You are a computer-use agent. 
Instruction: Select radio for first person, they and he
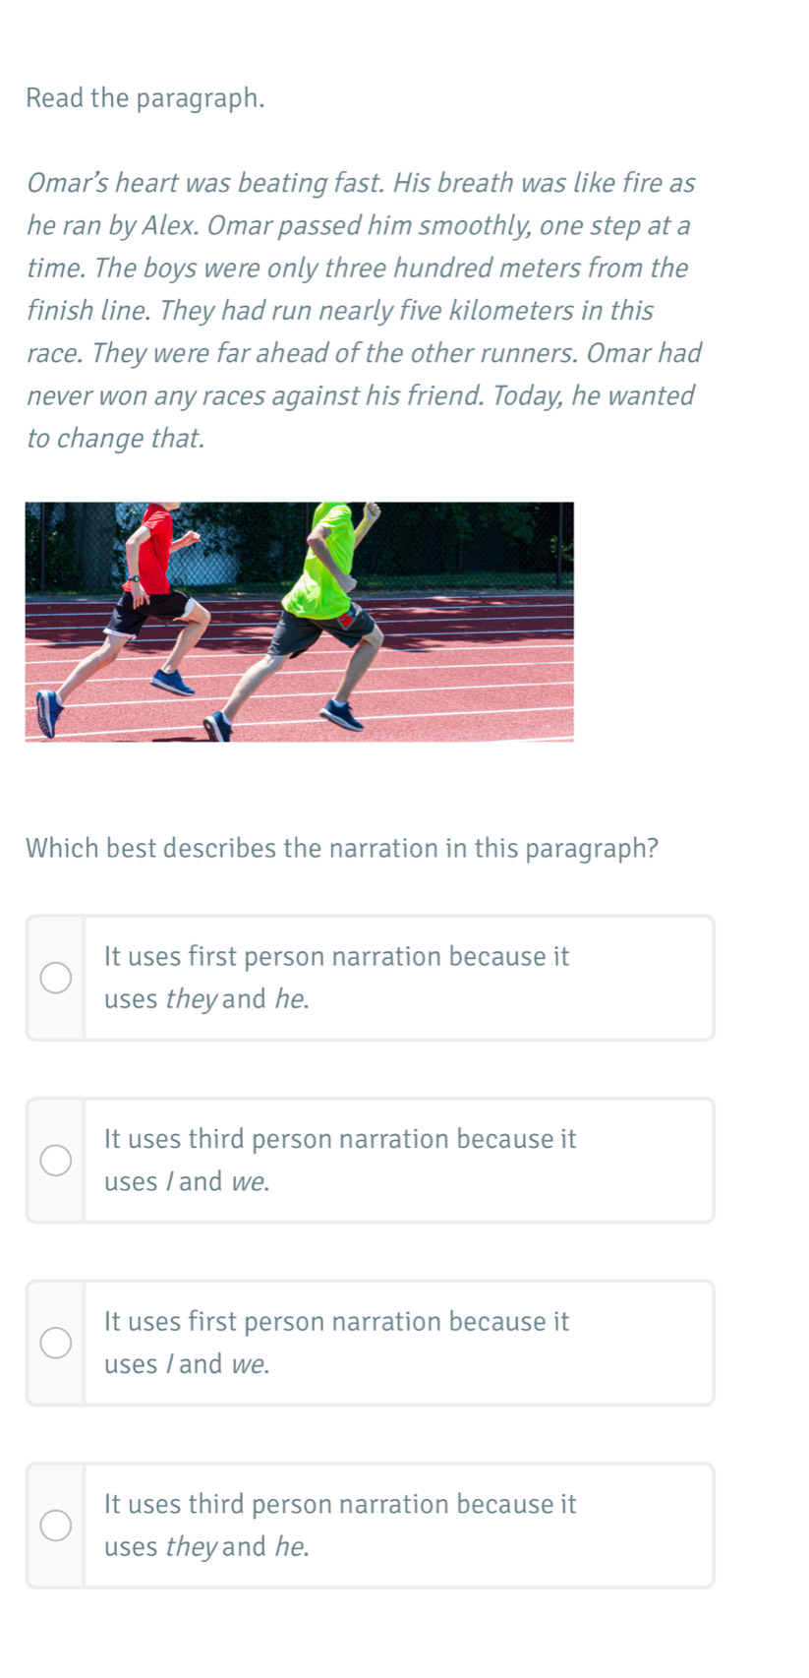[56, 978]
